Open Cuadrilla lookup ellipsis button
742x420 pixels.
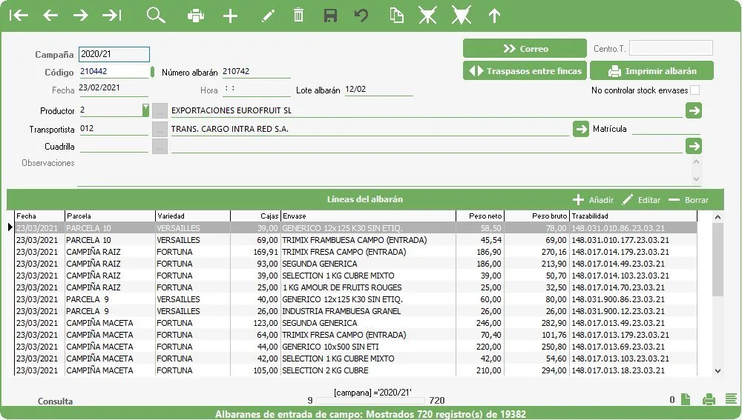pos(160,147)
